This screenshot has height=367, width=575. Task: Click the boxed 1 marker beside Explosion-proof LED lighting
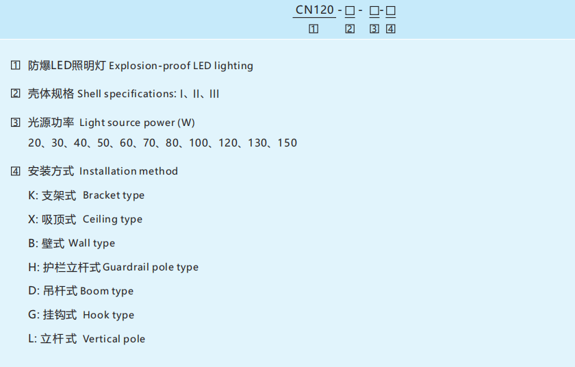pos(16,66)
